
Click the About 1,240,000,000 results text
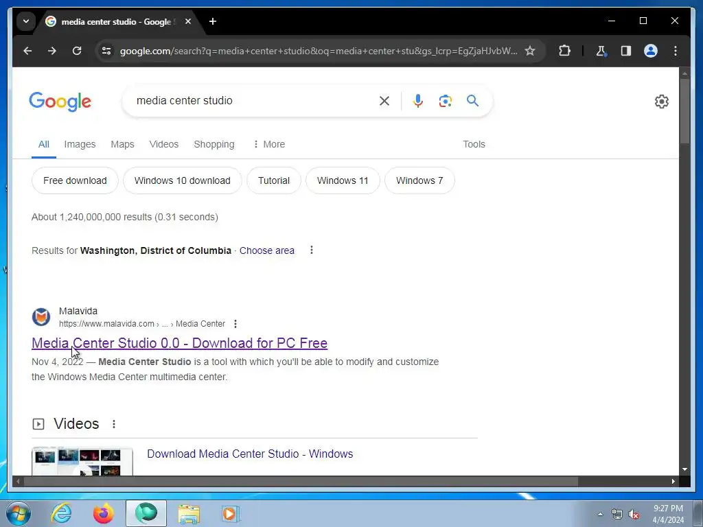coord(125,217)
